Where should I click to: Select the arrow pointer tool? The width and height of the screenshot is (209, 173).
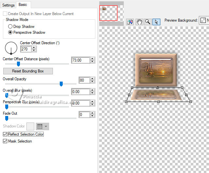(156, 22)
